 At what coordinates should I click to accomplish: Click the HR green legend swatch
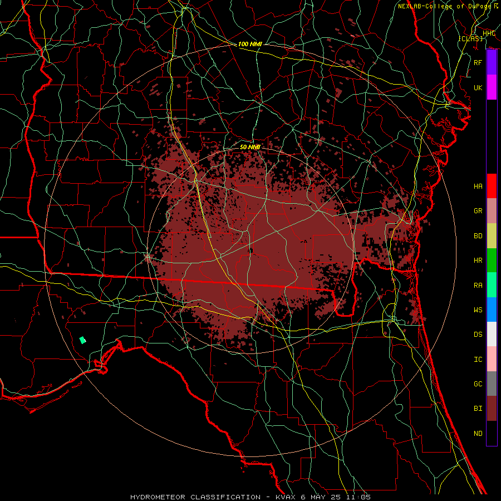tap(492, 261)
